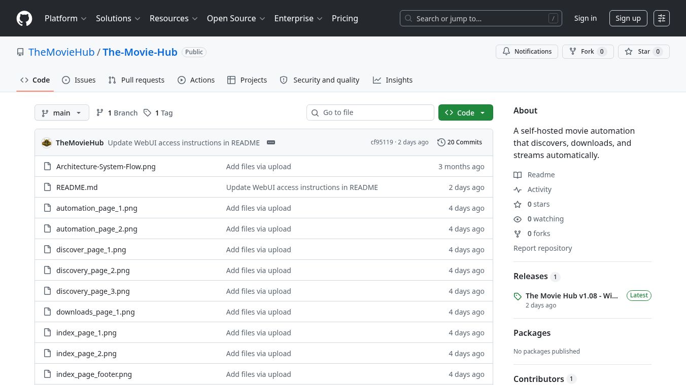Fork the repository with the Fork button
Viewport: 686px width, 385px height.
[x=588, y=52]
